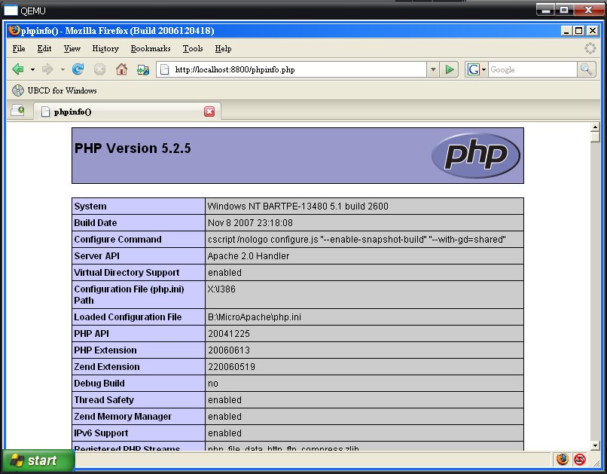
Task: Minimize the QEMU window
Action: point(545,10)
